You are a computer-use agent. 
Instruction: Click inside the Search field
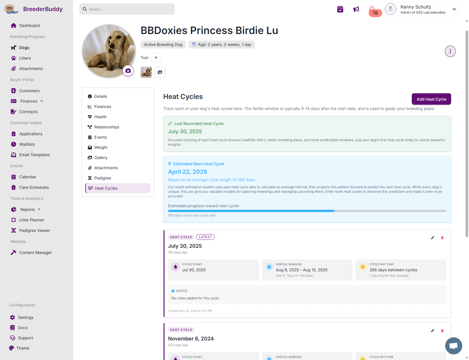tap(127, 9)
